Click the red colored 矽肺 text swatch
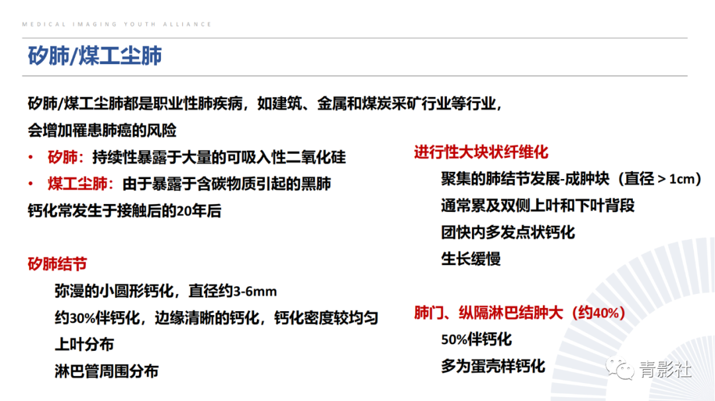Viewport: 715px width, 401px height. tap(60, 157)
